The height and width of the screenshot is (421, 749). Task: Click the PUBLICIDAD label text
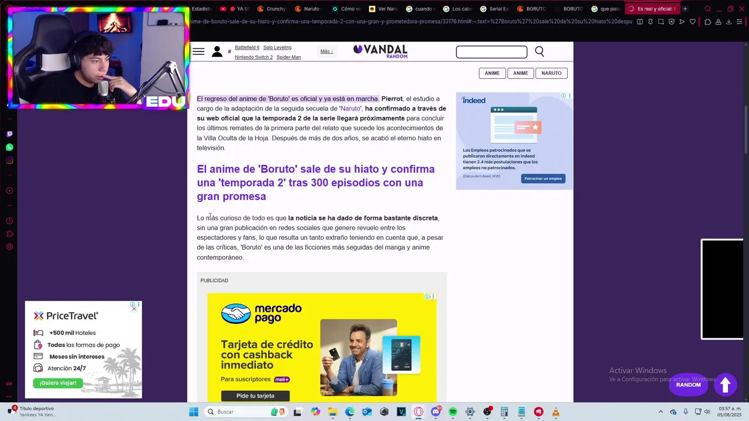pos(214,281)
